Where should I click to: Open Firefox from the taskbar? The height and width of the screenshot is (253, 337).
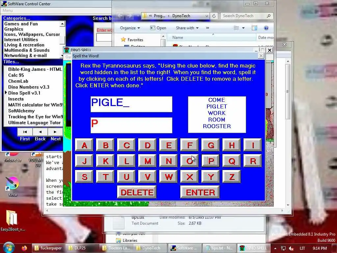24,248
